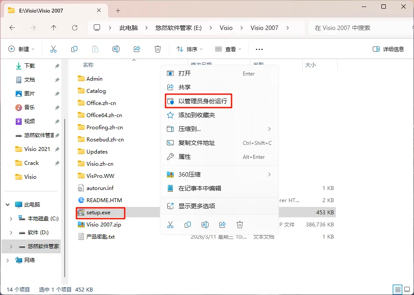Collapse 此电脑 in navigation tree
414x295 pixels.
tap(8, 205)
